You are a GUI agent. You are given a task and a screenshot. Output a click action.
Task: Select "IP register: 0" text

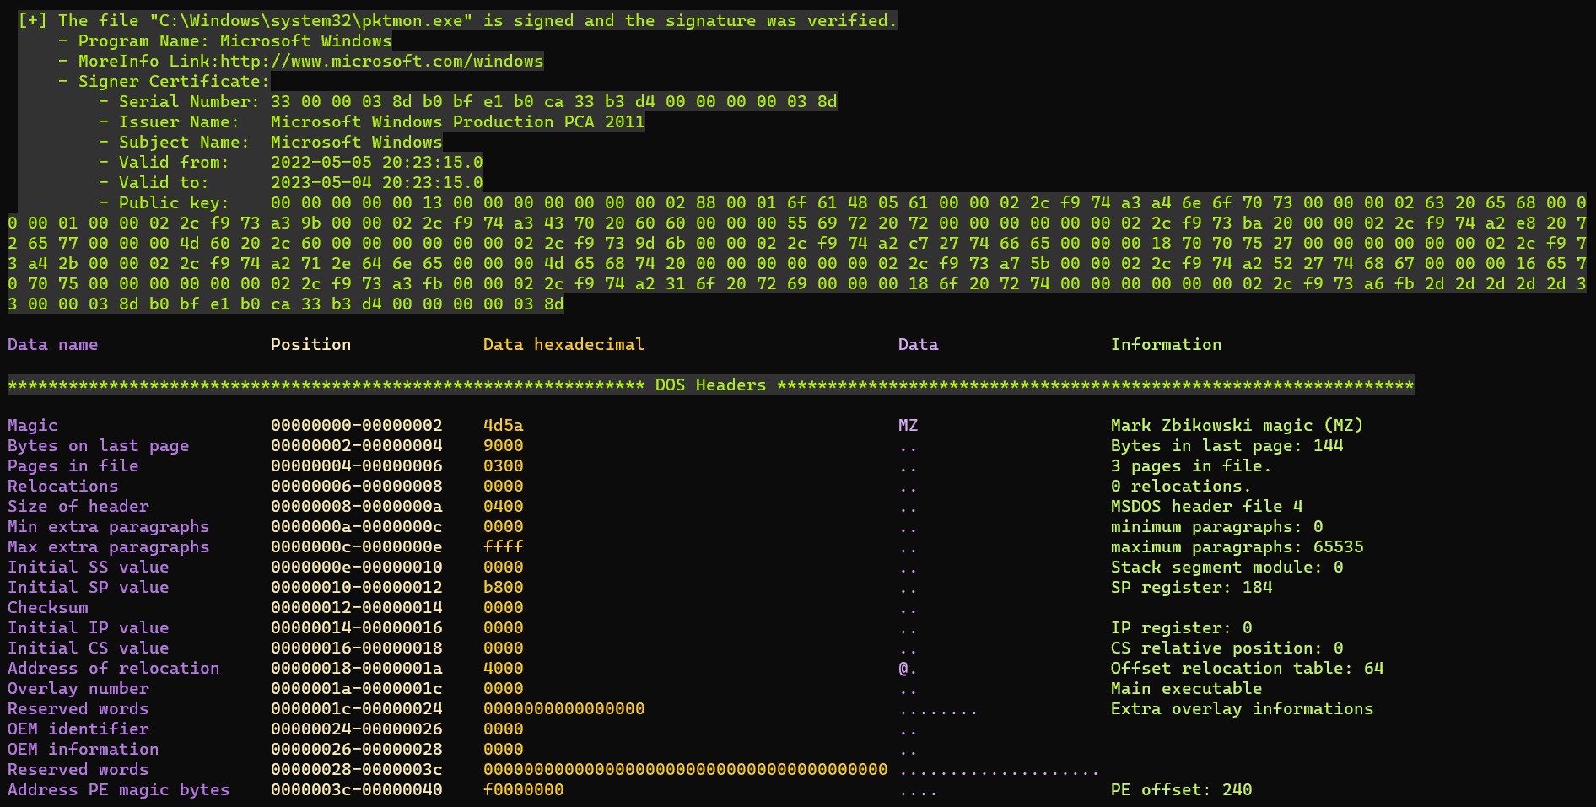[1182, 628]
